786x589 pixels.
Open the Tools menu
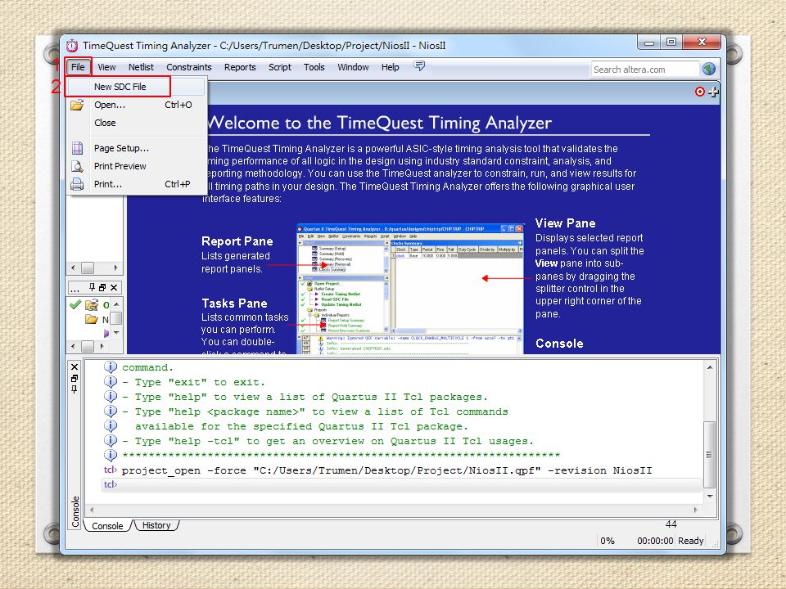[x=314, y=67]
